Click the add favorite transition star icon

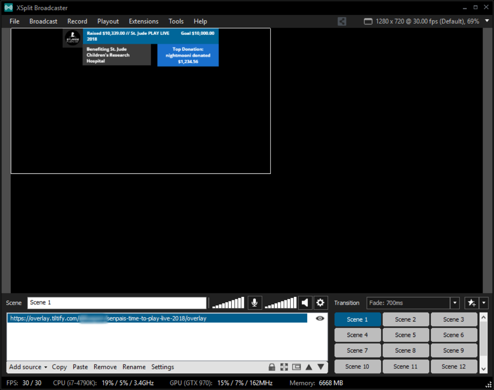(472, 303)
